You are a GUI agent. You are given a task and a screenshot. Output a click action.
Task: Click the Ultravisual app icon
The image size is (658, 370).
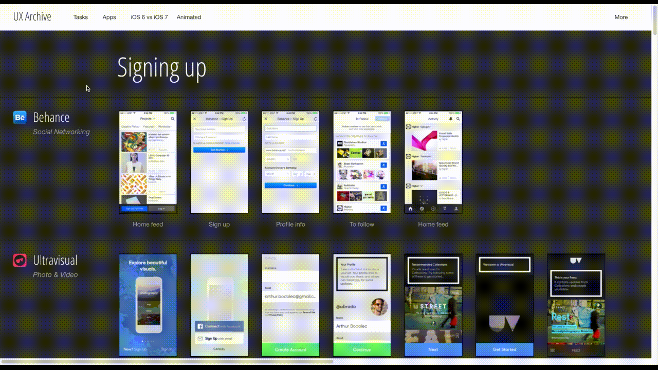tap(20, 260)
